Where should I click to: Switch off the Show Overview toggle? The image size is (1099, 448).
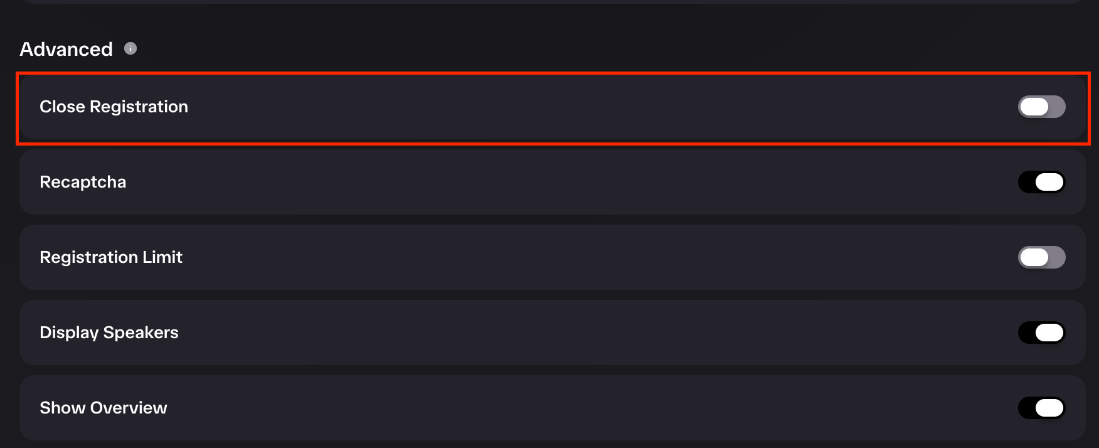pos(1041,408)
